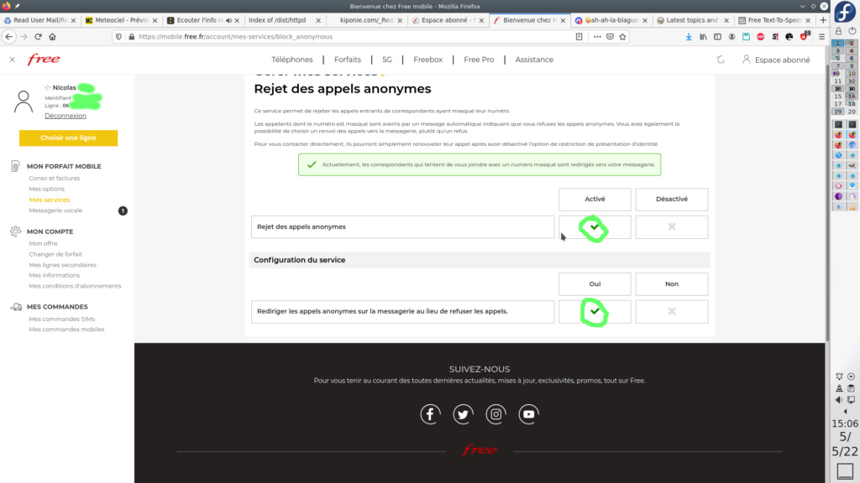Click the page vertical scrollbar
Screen dimensions: 860x483
point(827,203)
